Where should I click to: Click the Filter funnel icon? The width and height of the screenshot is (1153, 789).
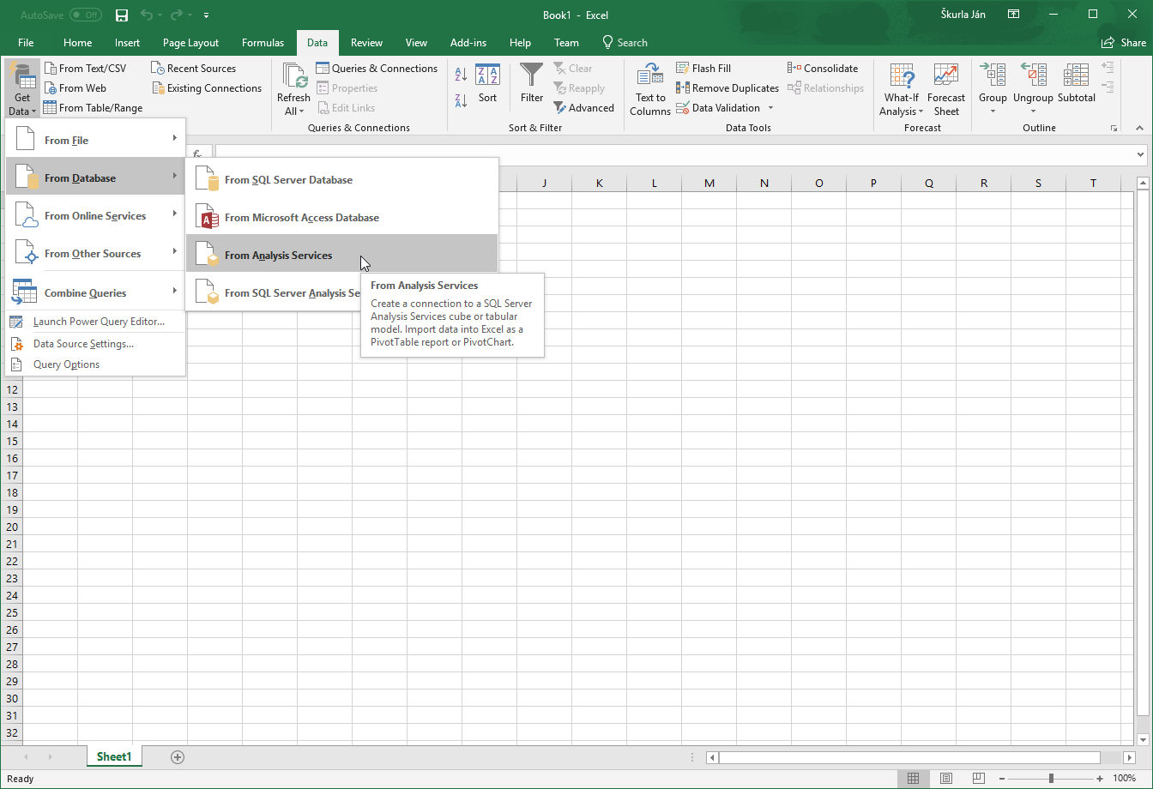point(532,77)
